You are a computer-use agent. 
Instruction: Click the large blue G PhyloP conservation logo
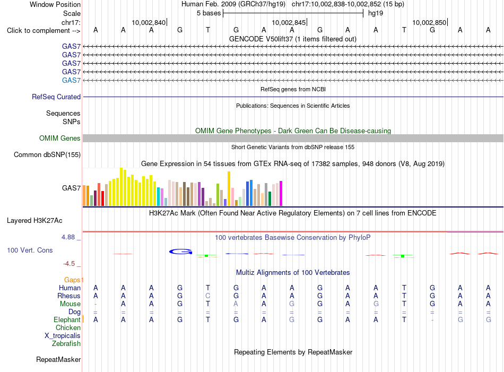pos(180,252)
